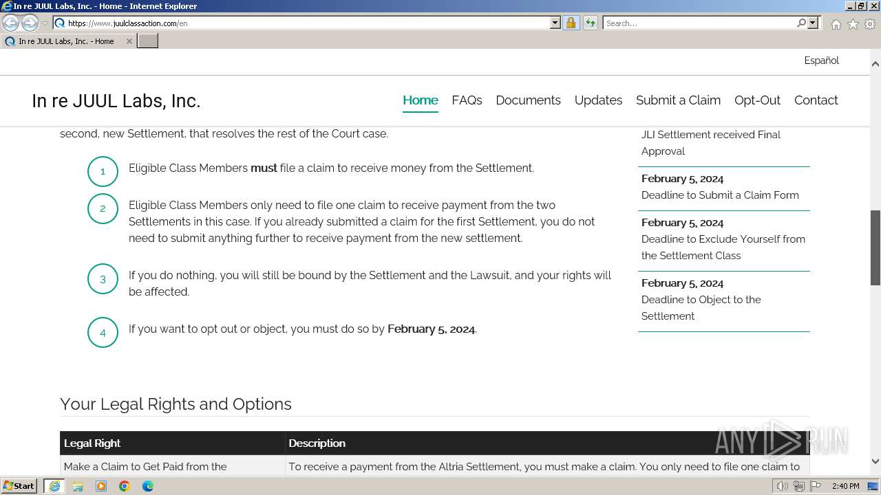Open the Tools gear icon
Screen dimensions: 881x495
click(x=870, y=24)
